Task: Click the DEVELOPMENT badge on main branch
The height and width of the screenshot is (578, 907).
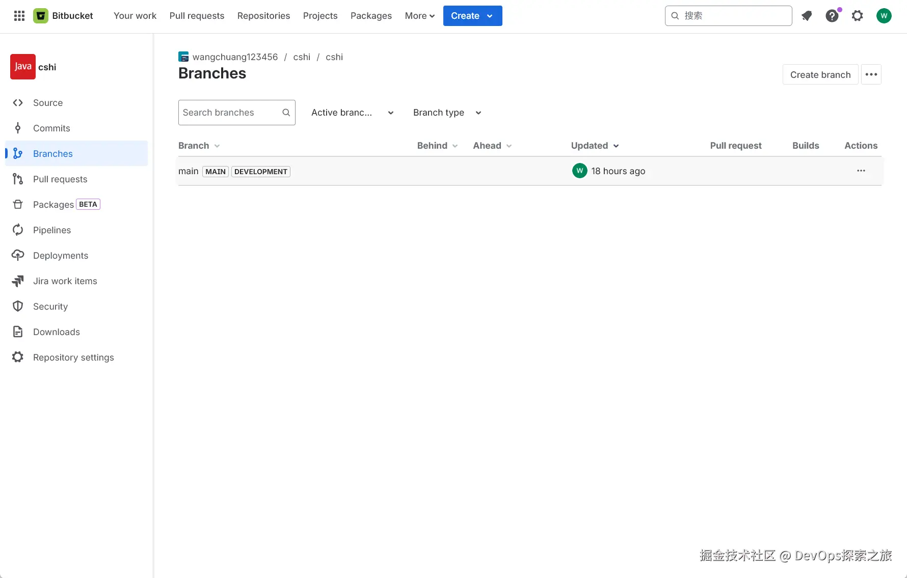Action: click(x=261, y=172)
